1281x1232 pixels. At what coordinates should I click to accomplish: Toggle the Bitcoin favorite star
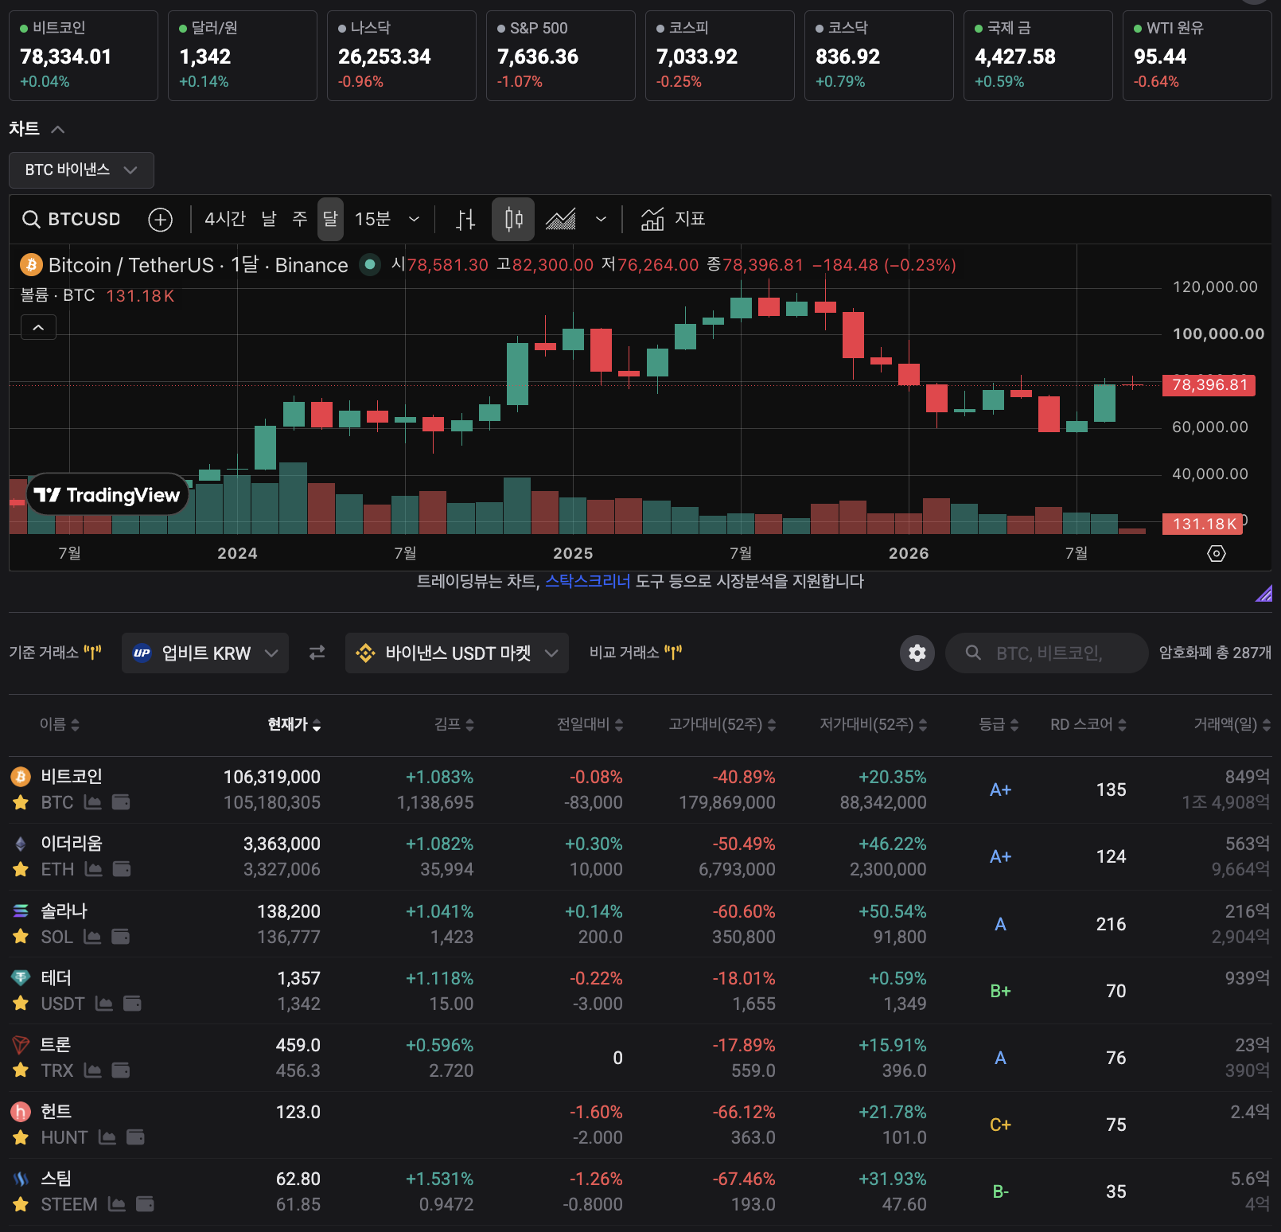click(21, 803)
